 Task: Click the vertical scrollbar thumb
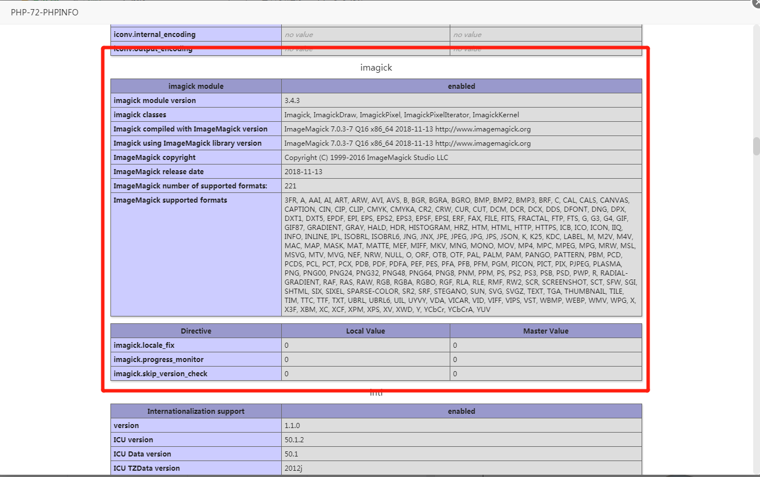coord(756,146)
